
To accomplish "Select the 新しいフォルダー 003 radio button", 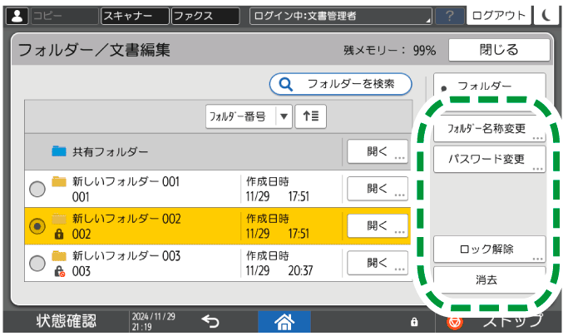I will (37, 263).
